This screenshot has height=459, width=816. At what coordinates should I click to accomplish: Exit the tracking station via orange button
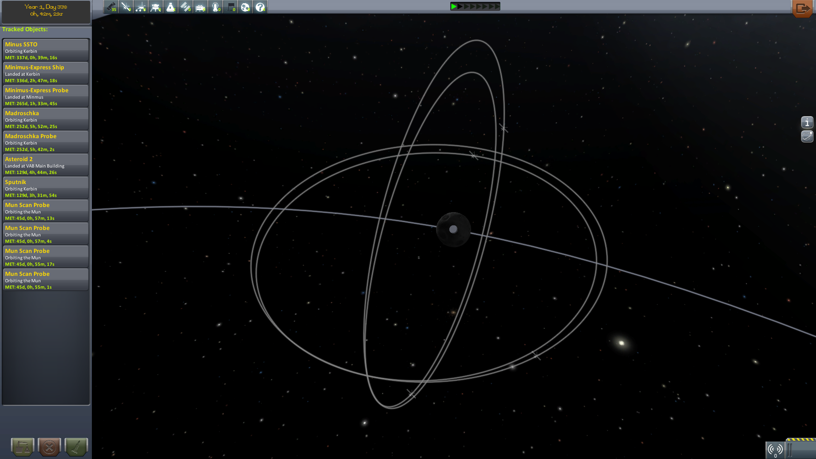pos(803,8)
